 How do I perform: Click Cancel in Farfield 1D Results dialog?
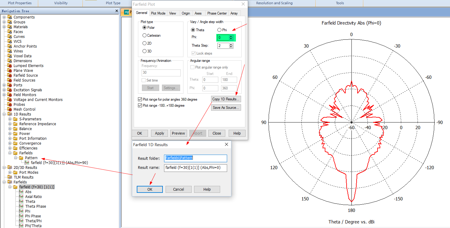pyautogui.click(x=179, y=189)
